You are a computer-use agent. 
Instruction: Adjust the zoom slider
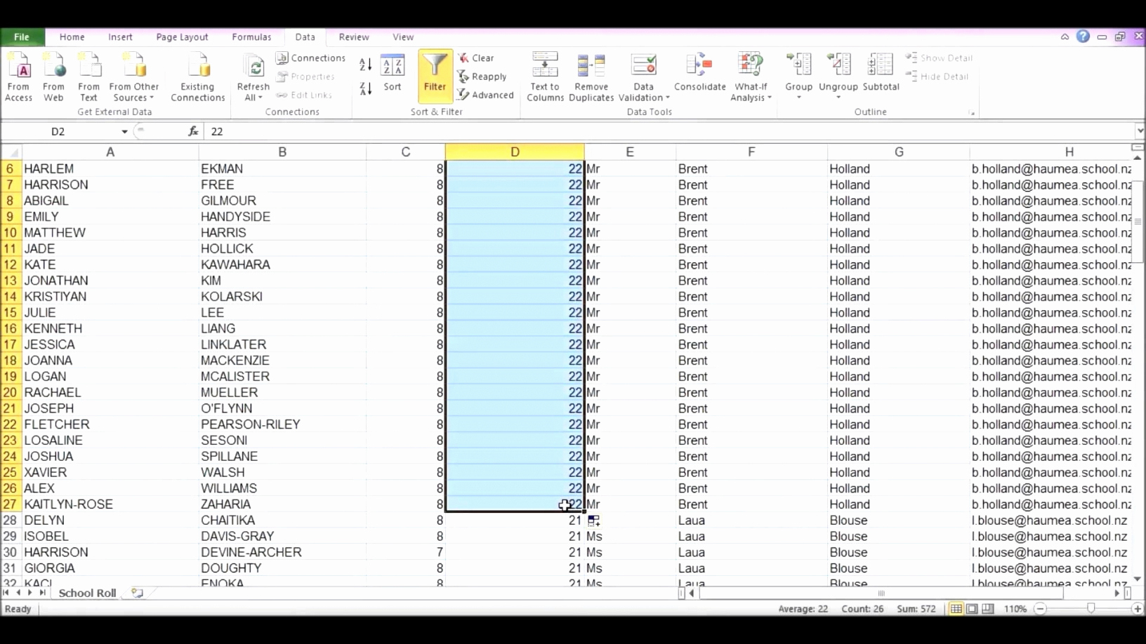[x=1091, y=609]
